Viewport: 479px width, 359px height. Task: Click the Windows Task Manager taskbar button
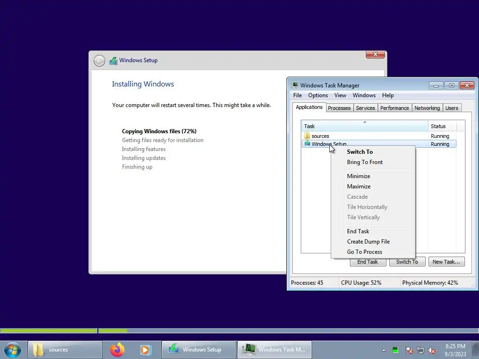click(x=274, y=350)
